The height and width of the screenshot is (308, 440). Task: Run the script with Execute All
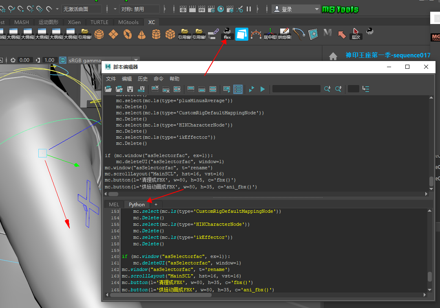click(252, 89)
